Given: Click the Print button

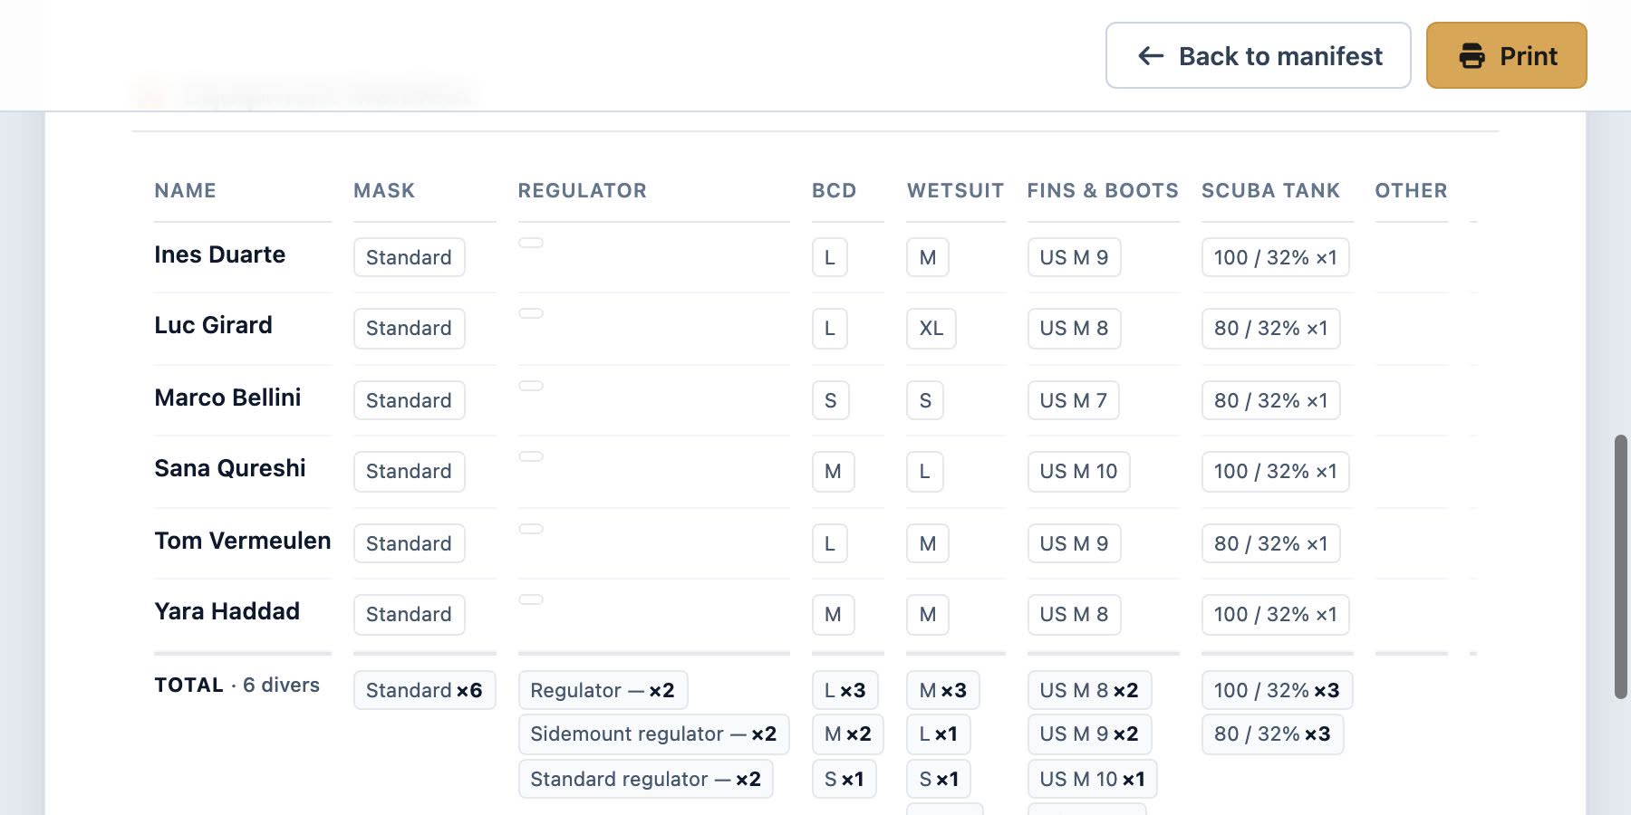Looking at the screenshot, I should point(1506,55).
